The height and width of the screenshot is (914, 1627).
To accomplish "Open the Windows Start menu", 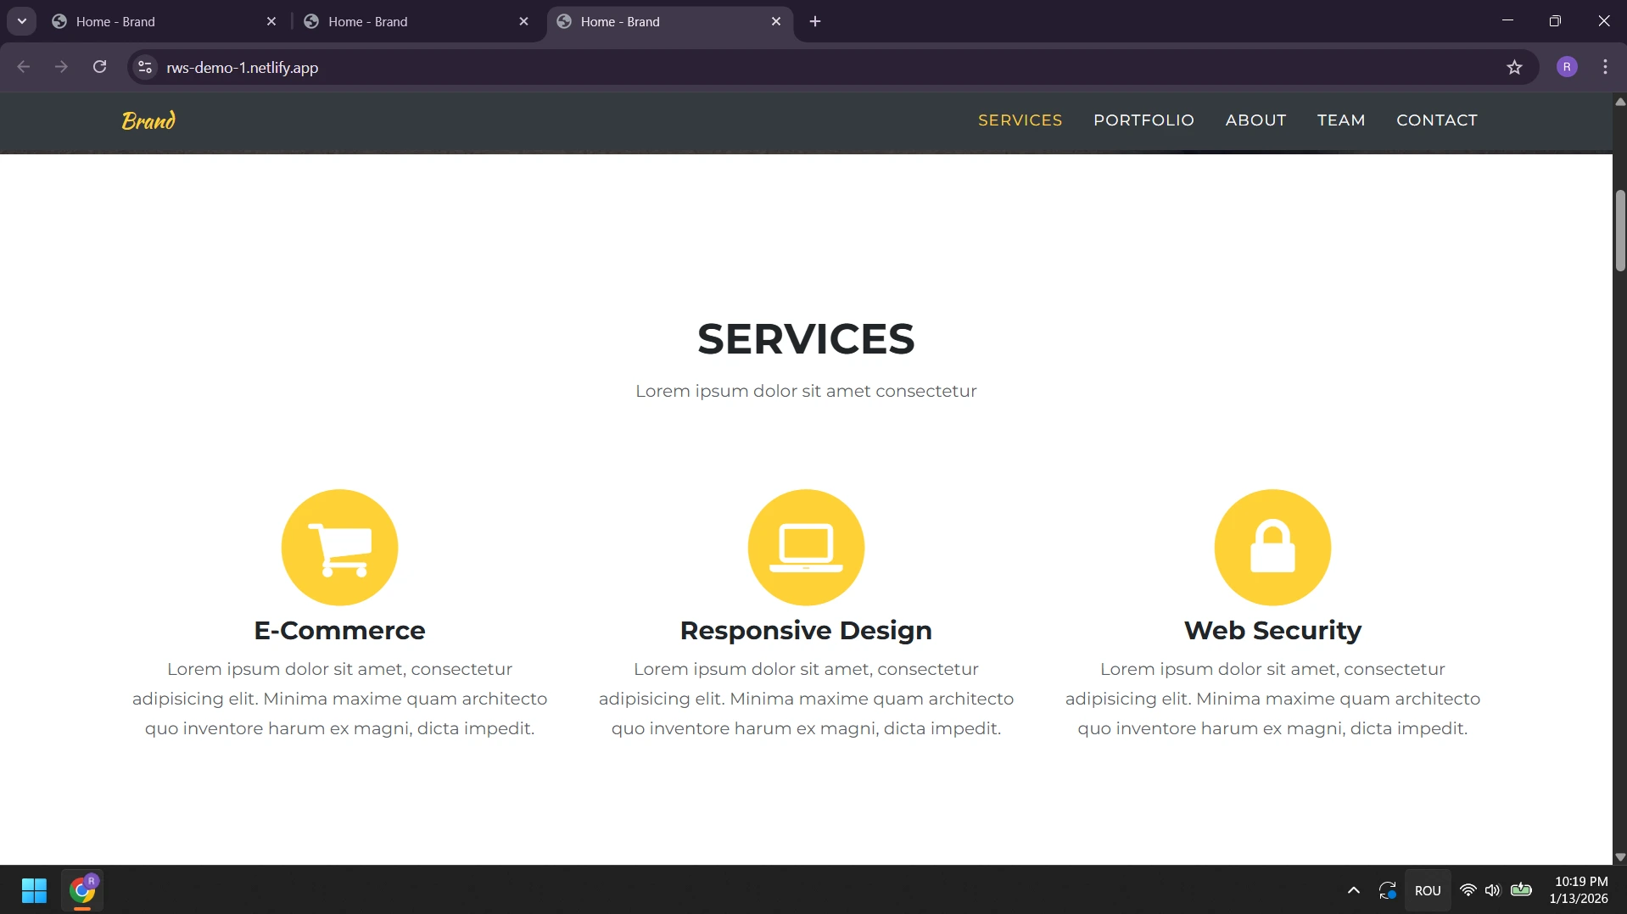I will coord(34,890).
